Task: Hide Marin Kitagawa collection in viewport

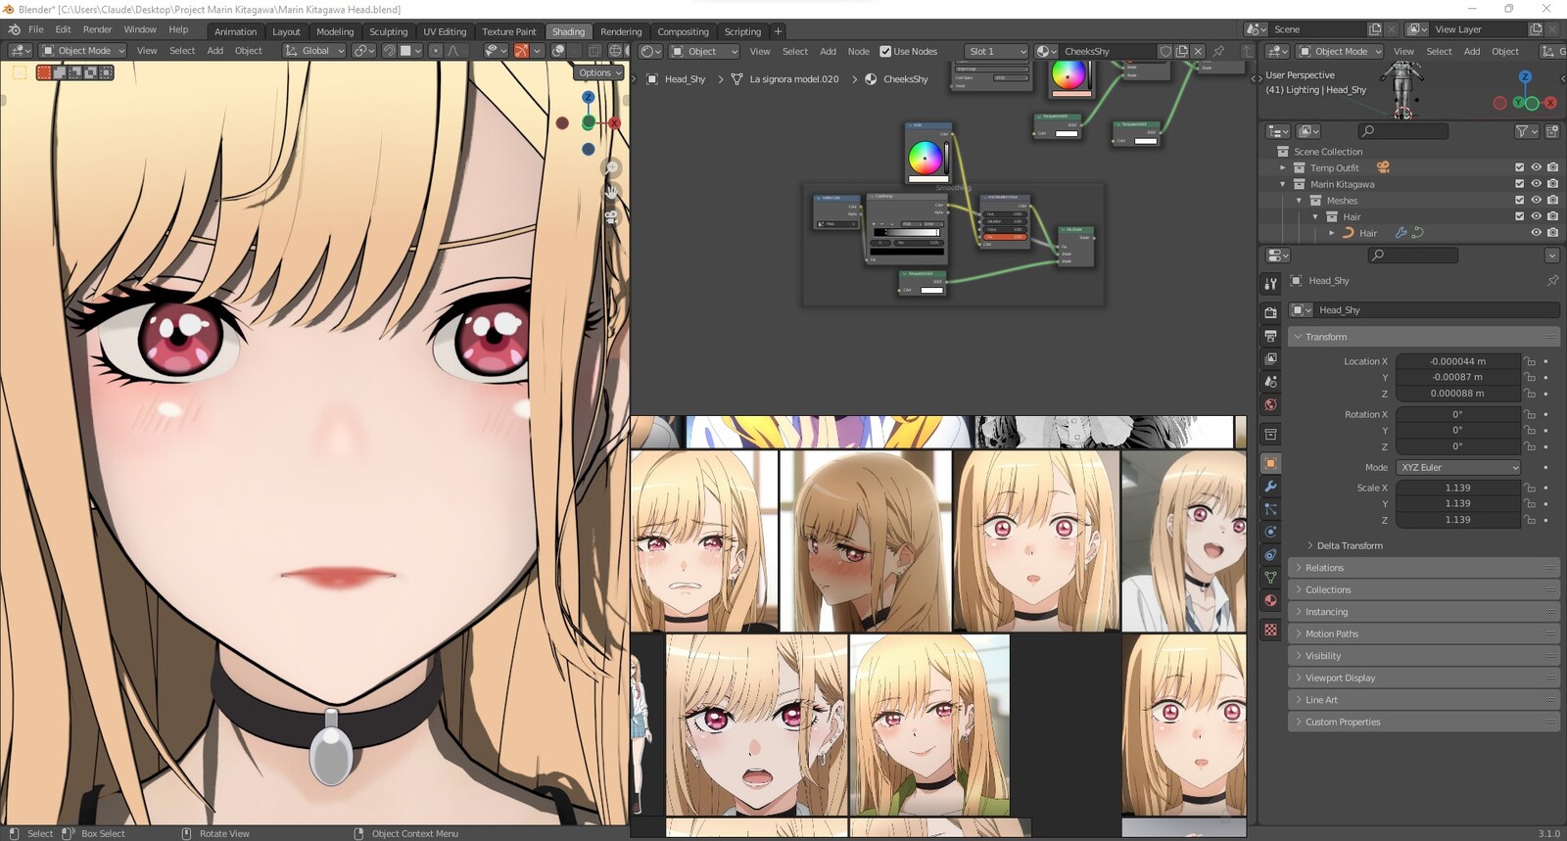Action: (x=1536, y=184)
